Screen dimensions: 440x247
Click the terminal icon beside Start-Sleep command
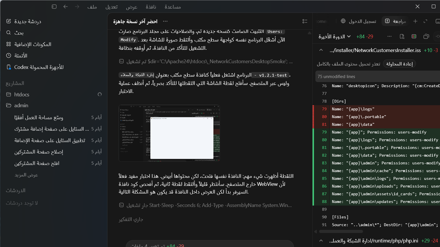[x=121, y=205]
